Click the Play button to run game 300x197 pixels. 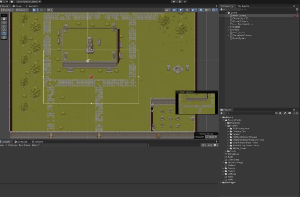point(174,2)
